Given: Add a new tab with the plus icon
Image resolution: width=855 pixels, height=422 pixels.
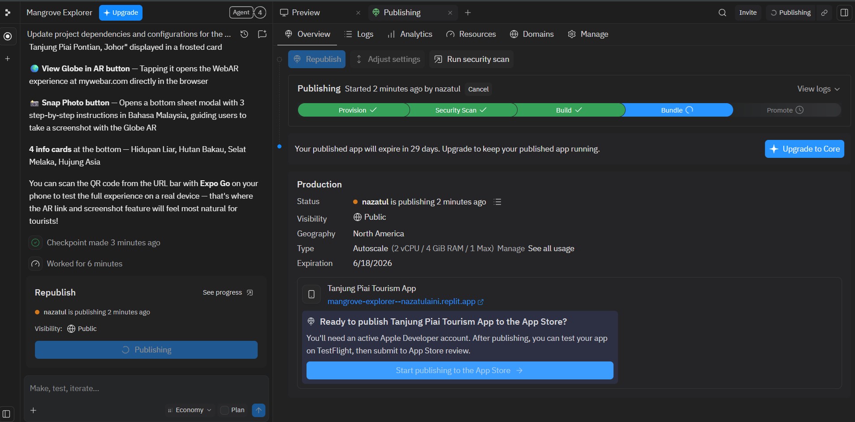Looking at the screenshot, I should pos(468,13).
